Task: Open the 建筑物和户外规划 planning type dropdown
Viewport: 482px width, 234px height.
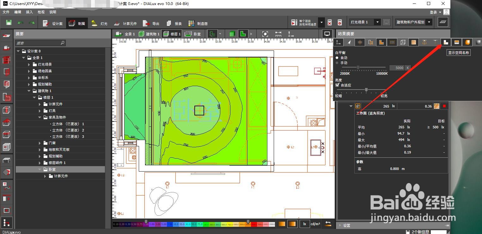Action: (414, 22)
